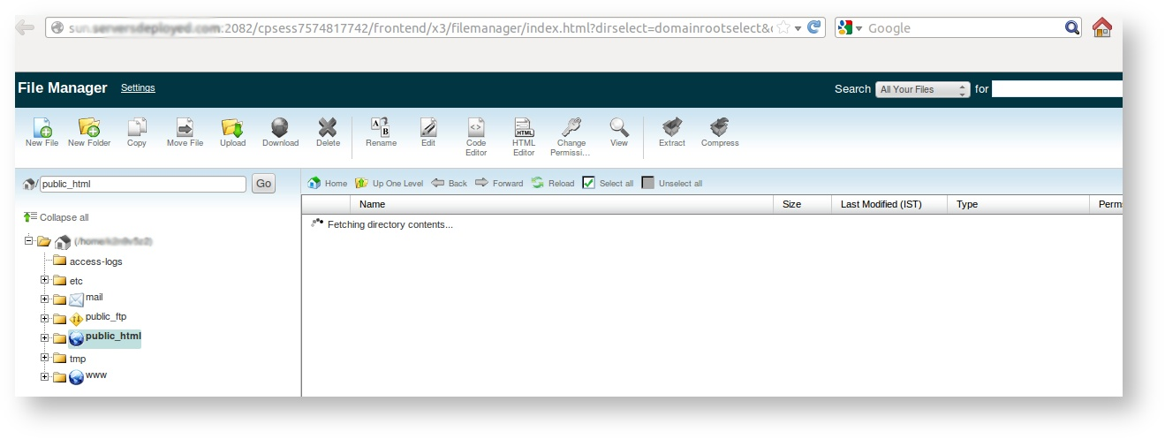Open the Settings link
Image resolution: width=1165 pixels, height=439 pixels.
138,88
